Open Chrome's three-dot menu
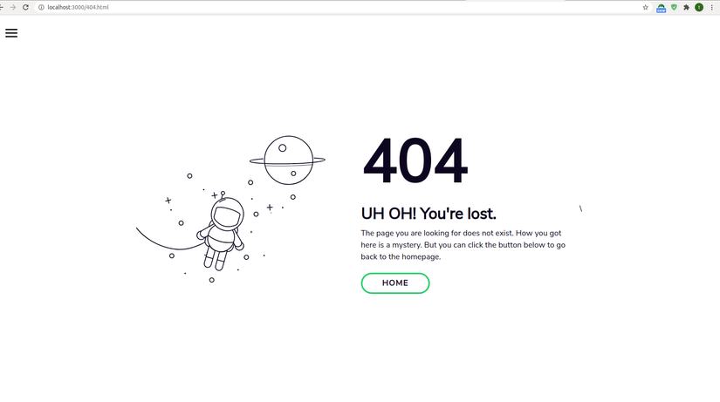The width and height of the screenshot is (720, 402). [712, 7]
